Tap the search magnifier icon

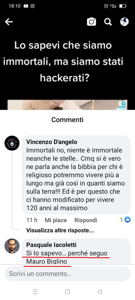click(x=108, y=22)
